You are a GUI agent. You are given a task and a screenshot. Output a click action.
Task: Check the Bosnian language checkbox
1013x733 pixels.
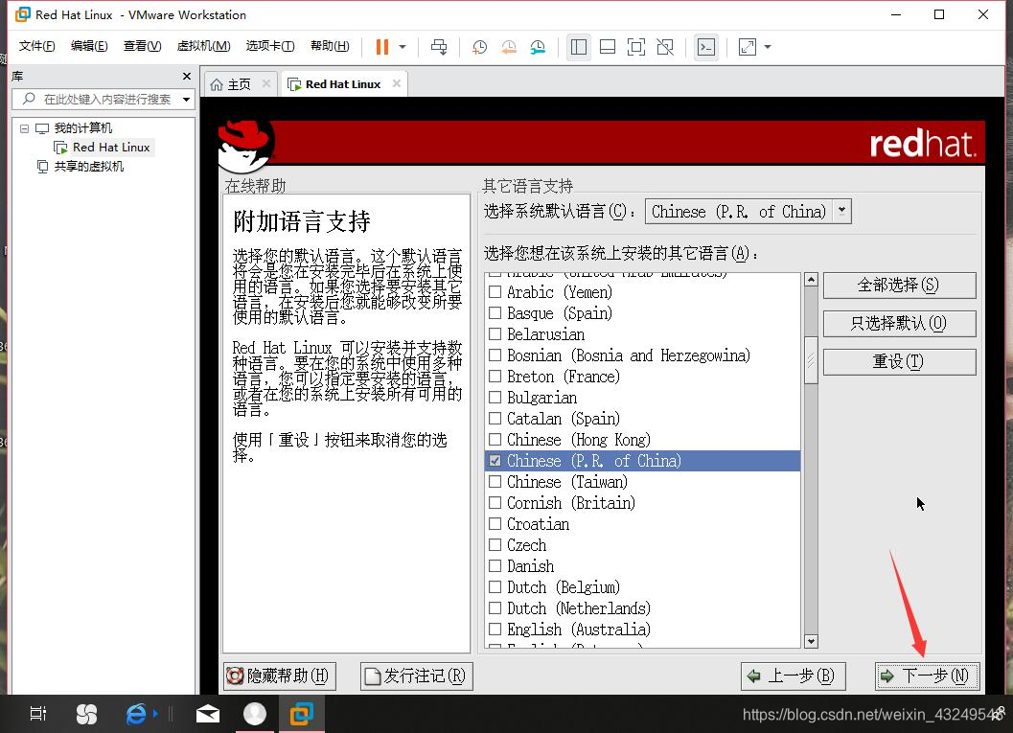495,355
